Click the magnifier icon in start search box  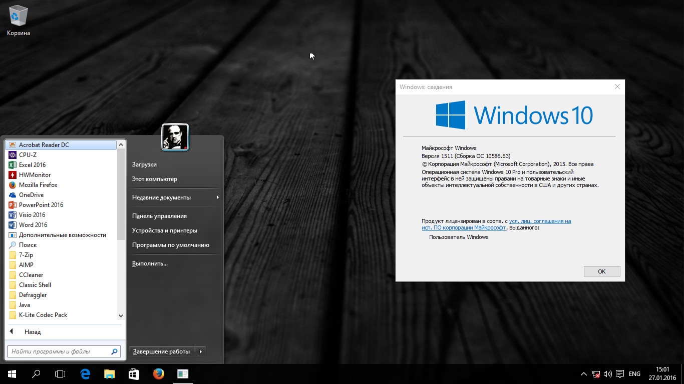click(x=115, y=351)
